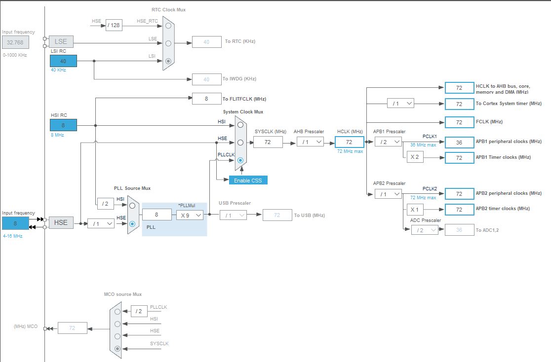Image resolution: width=551 pixels, height=362 pixels.
Task: Click the 72 MHz max label under HCLK
Action: (350, 151)
